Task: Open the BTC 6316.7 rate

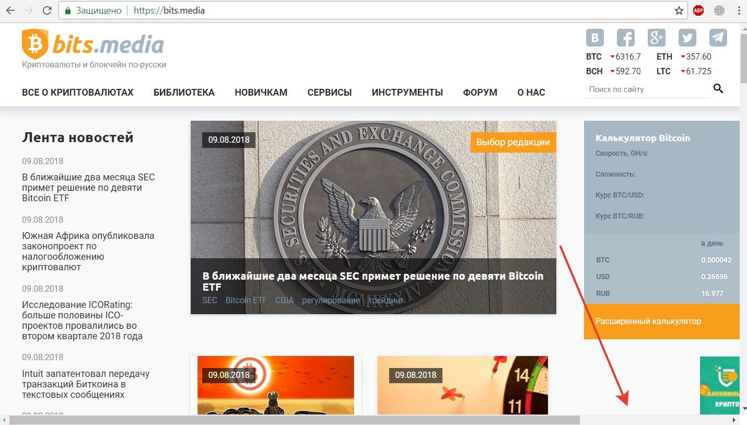Action: pyautogui.click(x=613, y=56)
